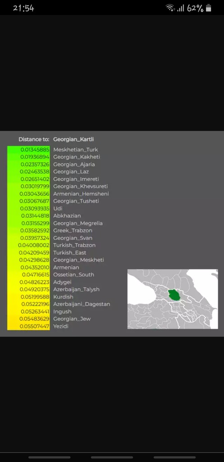The image size is (224, 462).
Task: Select the Georgian_Kartli header label
Action: 73,139
